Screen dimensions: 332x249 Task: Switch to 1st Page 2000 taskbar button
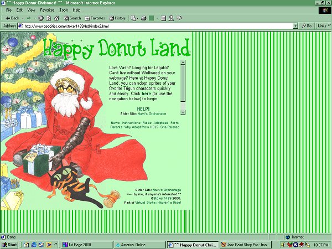click(x=87, y=245)
